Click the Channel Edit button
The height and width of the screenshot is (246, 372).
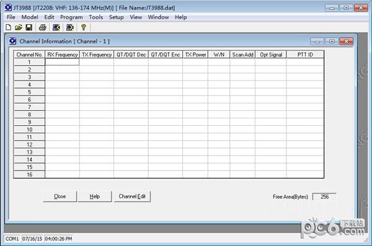click(132, 196)
